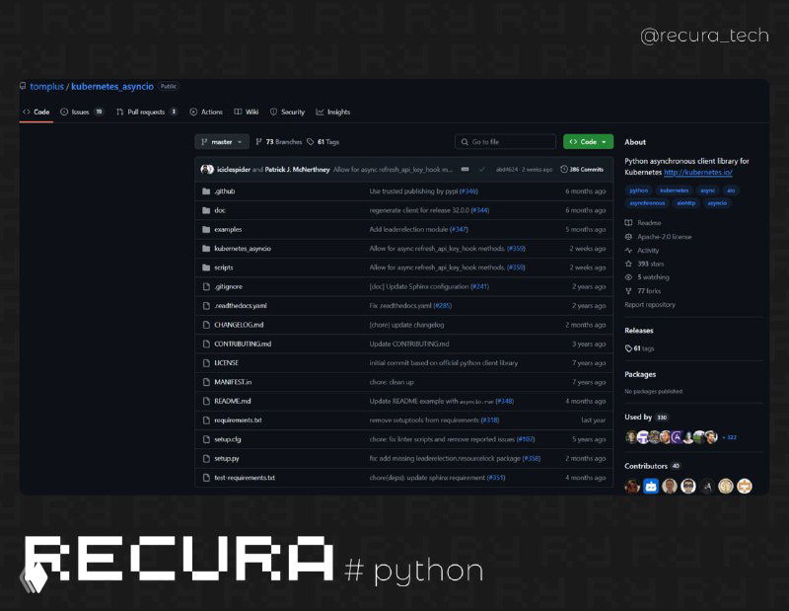Open the Issues tab icon

pyautogui.click(x=62, y=112)
